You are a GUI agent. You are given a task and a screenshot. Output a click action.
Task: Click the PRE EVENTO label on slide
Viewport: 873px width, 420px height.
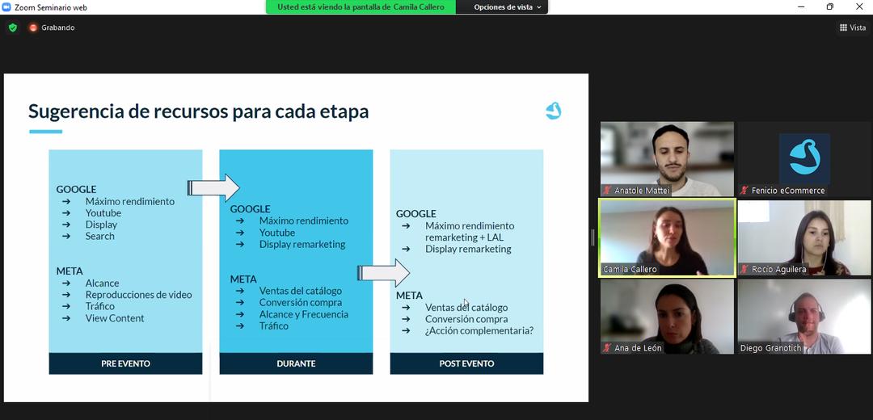125,363
